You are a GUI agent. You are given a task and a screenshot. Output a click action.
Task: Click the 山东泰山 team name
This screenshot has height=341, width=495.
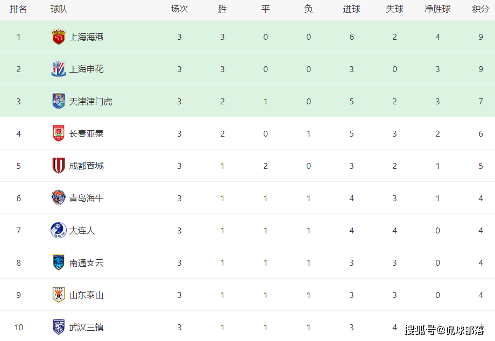click(x=86, y=295)
